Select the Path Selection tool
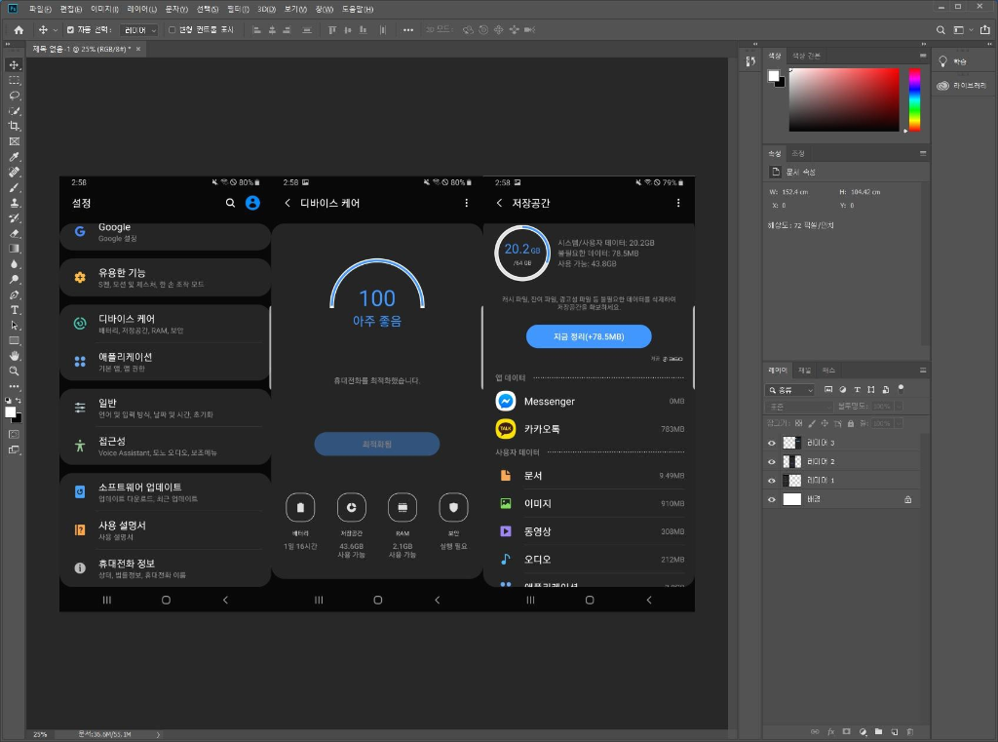 [x=14, y=325]
